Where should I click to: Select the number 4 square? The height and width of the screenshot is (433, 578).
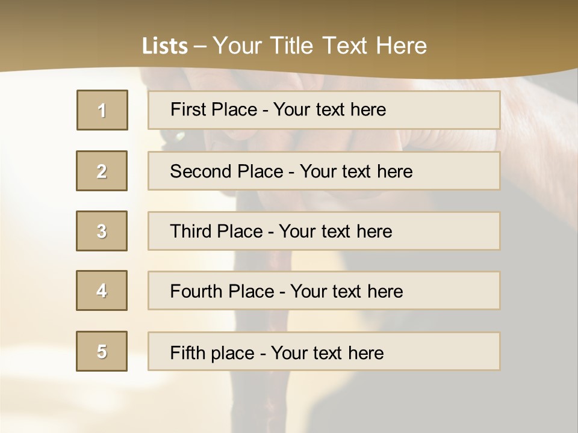click(x=102, y=290)
